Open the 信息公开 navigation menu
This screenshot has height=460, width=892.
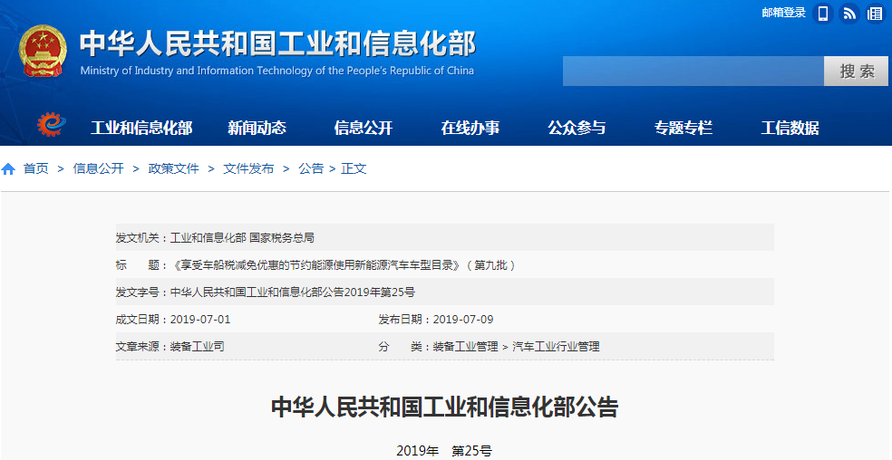(364, 128)
